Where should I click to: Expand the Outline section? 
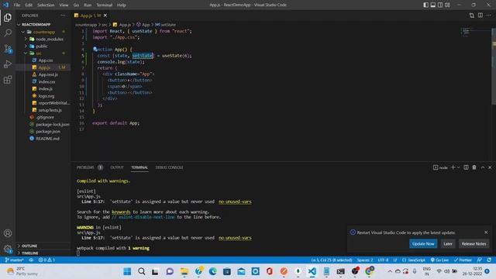pyautogui.click(x=29, y=246)
